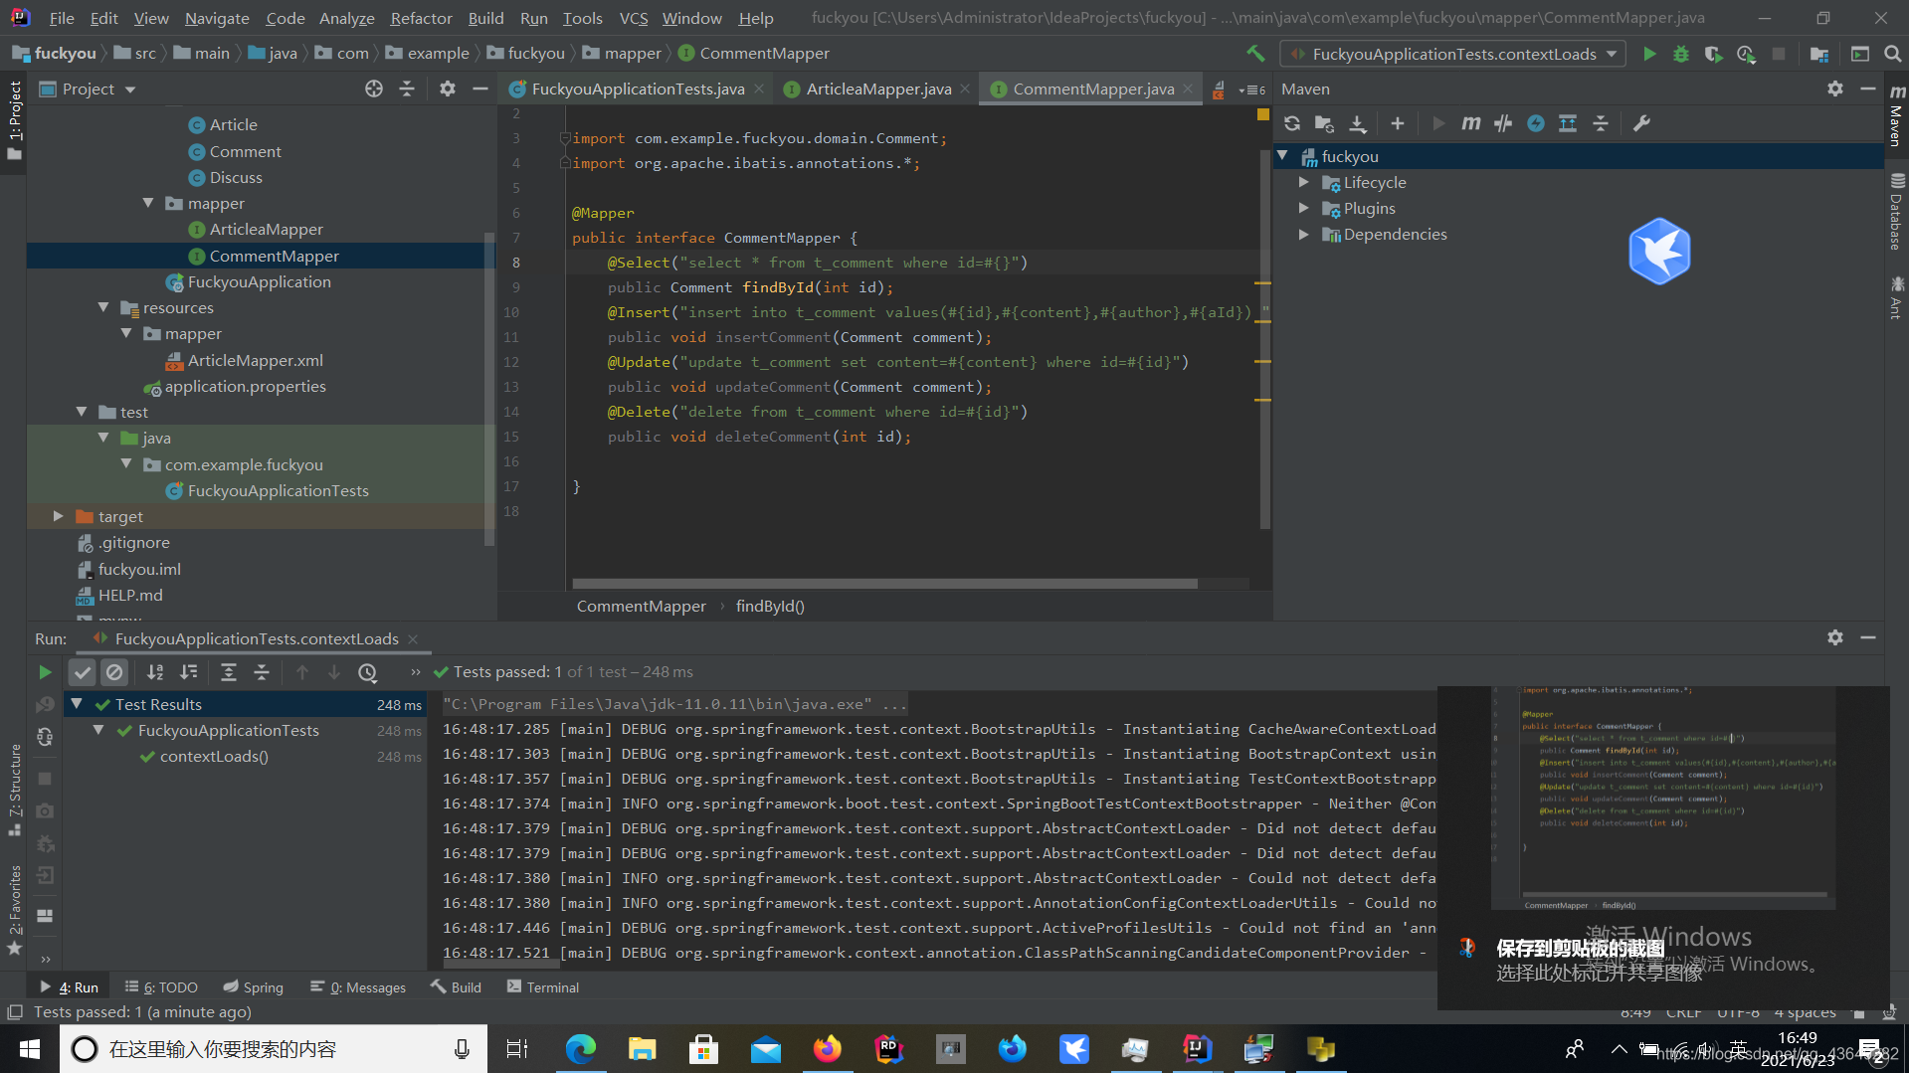This screenshot has height=1073, width=1909.
Task: Stop the run with the square icon
Action: tap(45, 779)
